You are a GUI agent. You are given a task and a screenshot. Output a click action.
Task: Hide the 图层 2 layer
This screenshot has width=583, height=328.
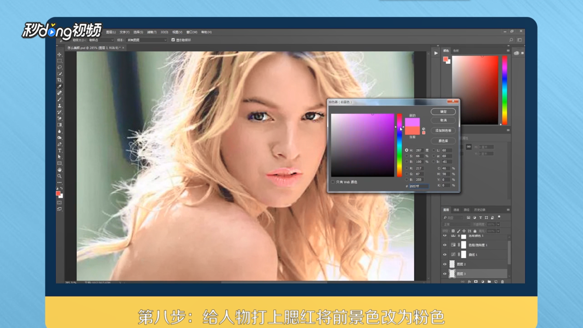point(445,264)
